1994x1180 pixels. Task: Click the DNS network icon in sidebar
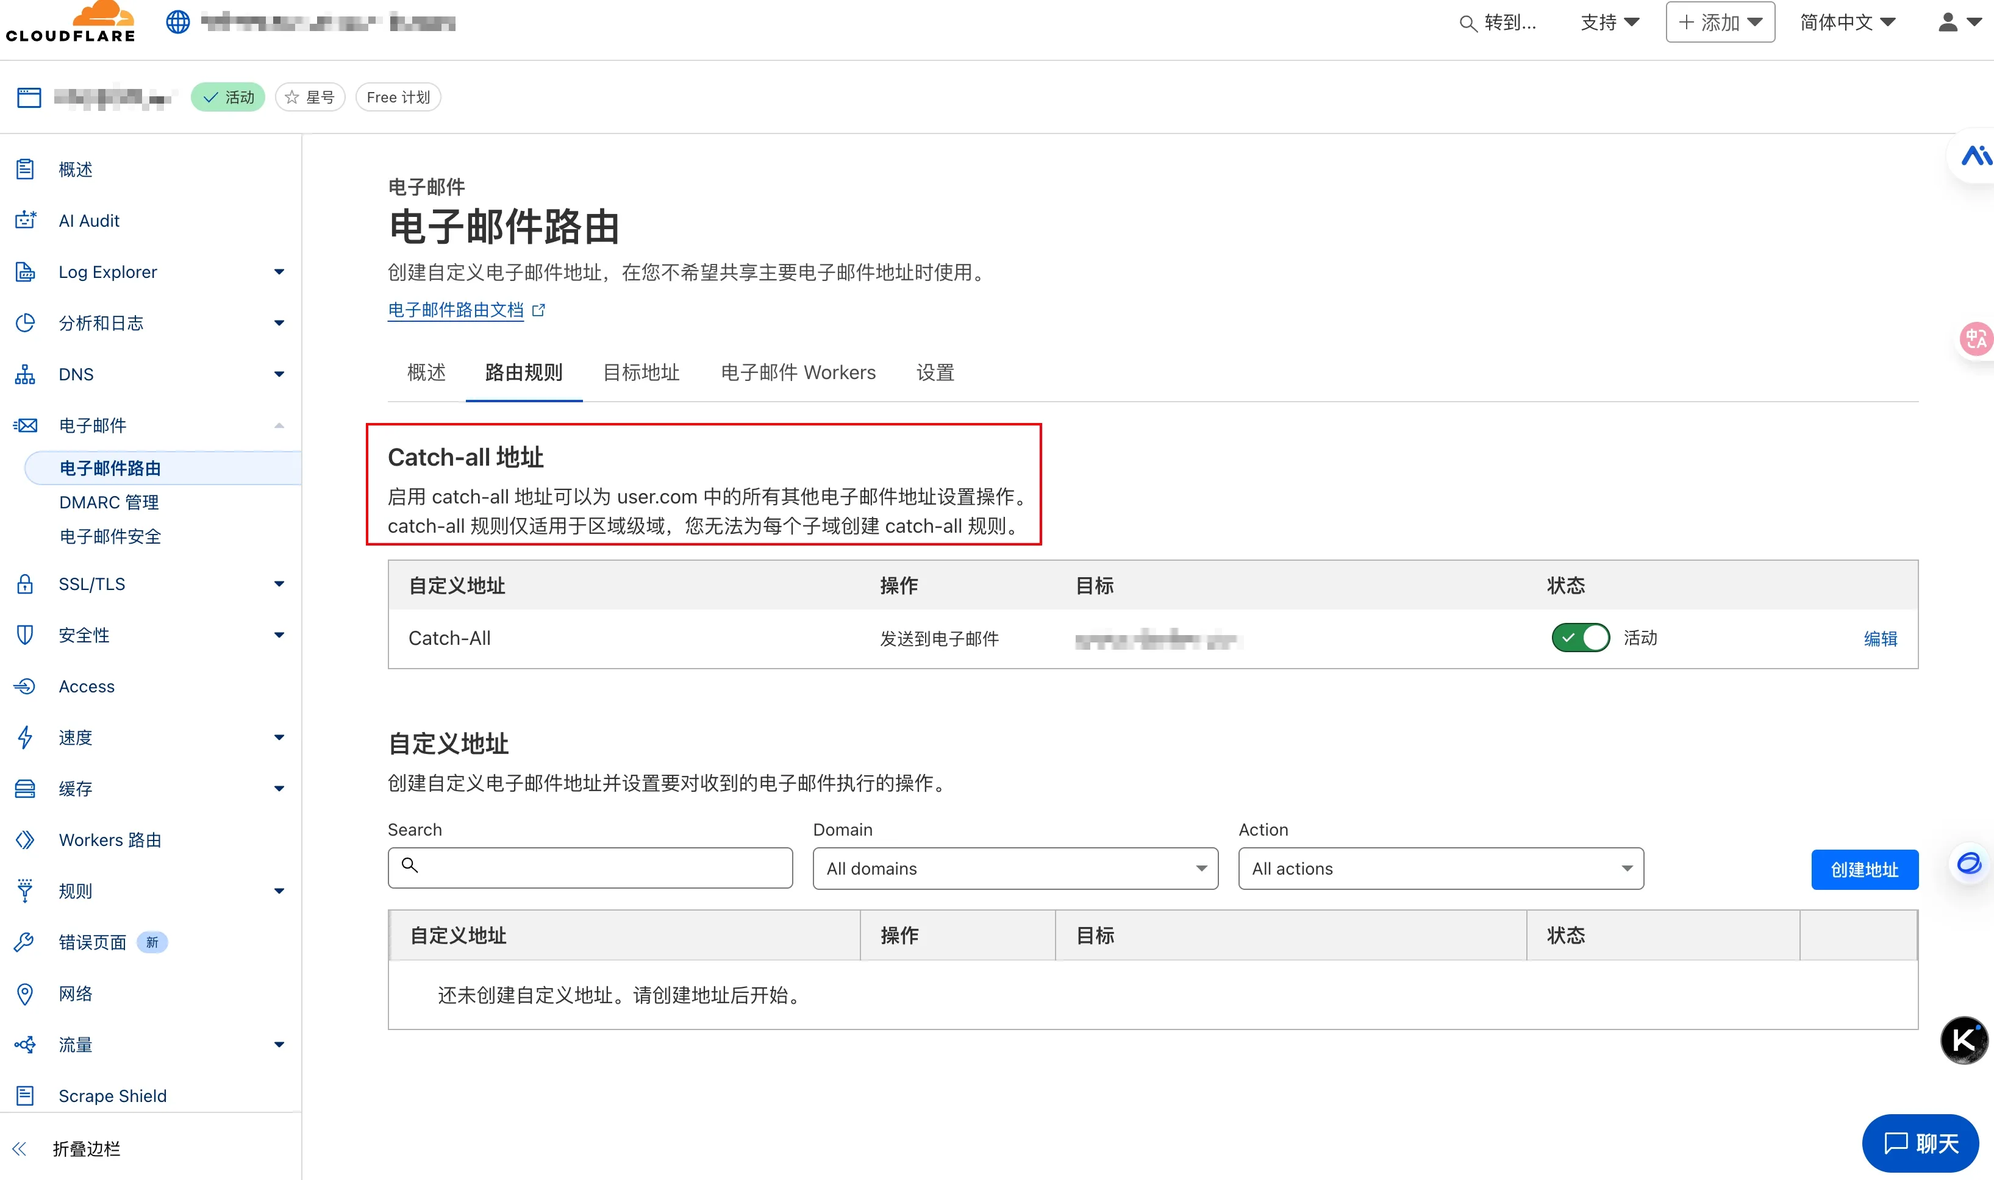click(26, 374)
